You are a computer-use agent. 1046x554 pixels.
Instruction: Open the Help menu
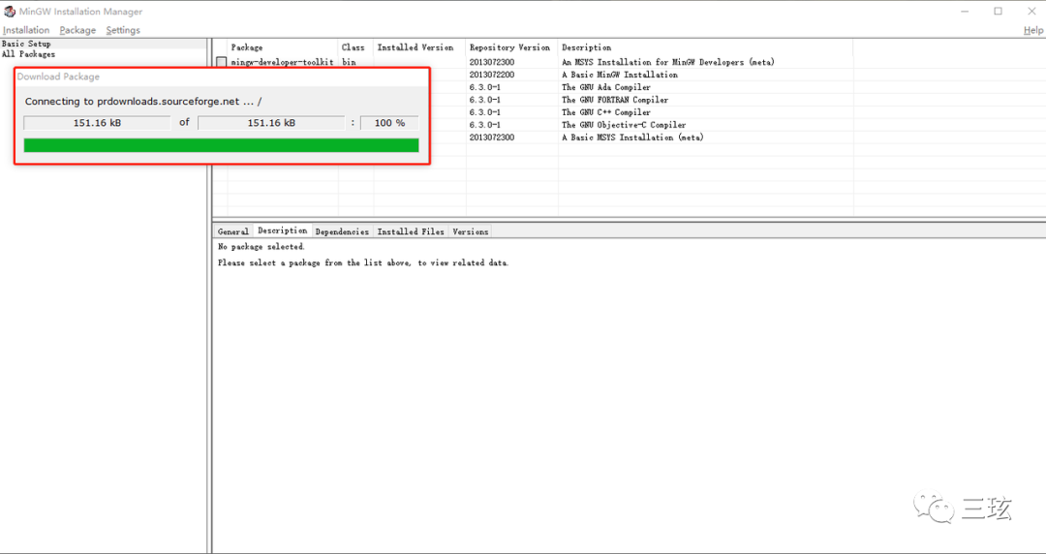pos(1033,30)
